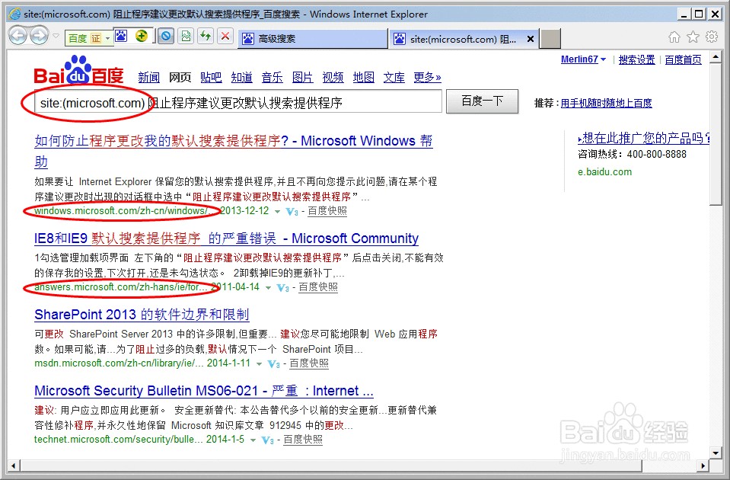Open a new blank tab
The image size is (730, 480).
tap(550, 39)
